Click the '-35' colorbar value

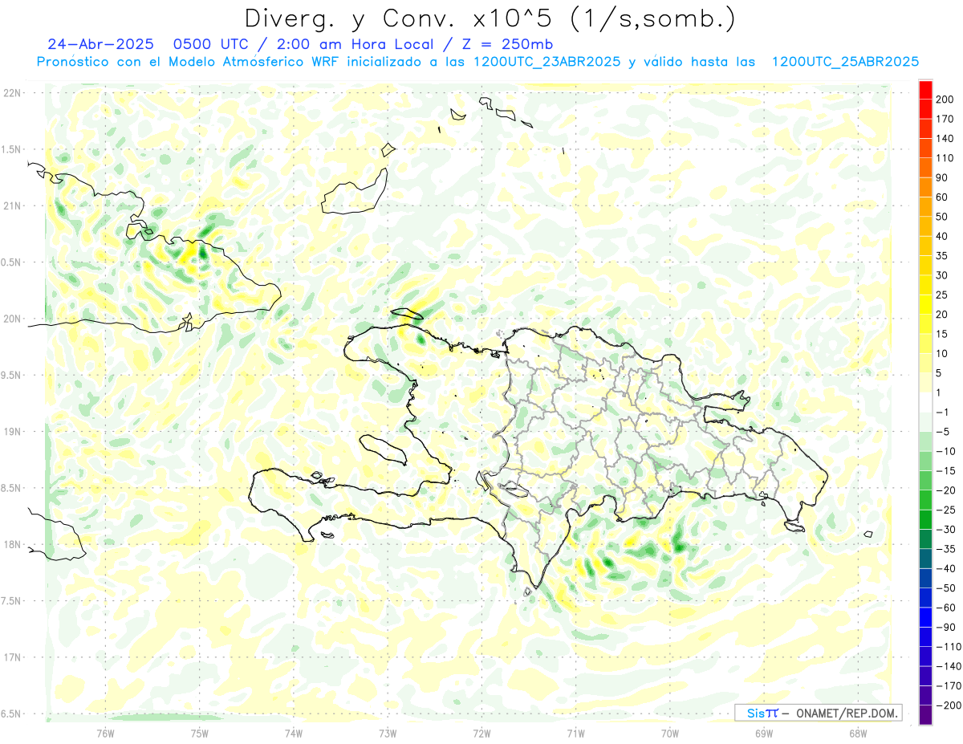[x=944, y=549]
